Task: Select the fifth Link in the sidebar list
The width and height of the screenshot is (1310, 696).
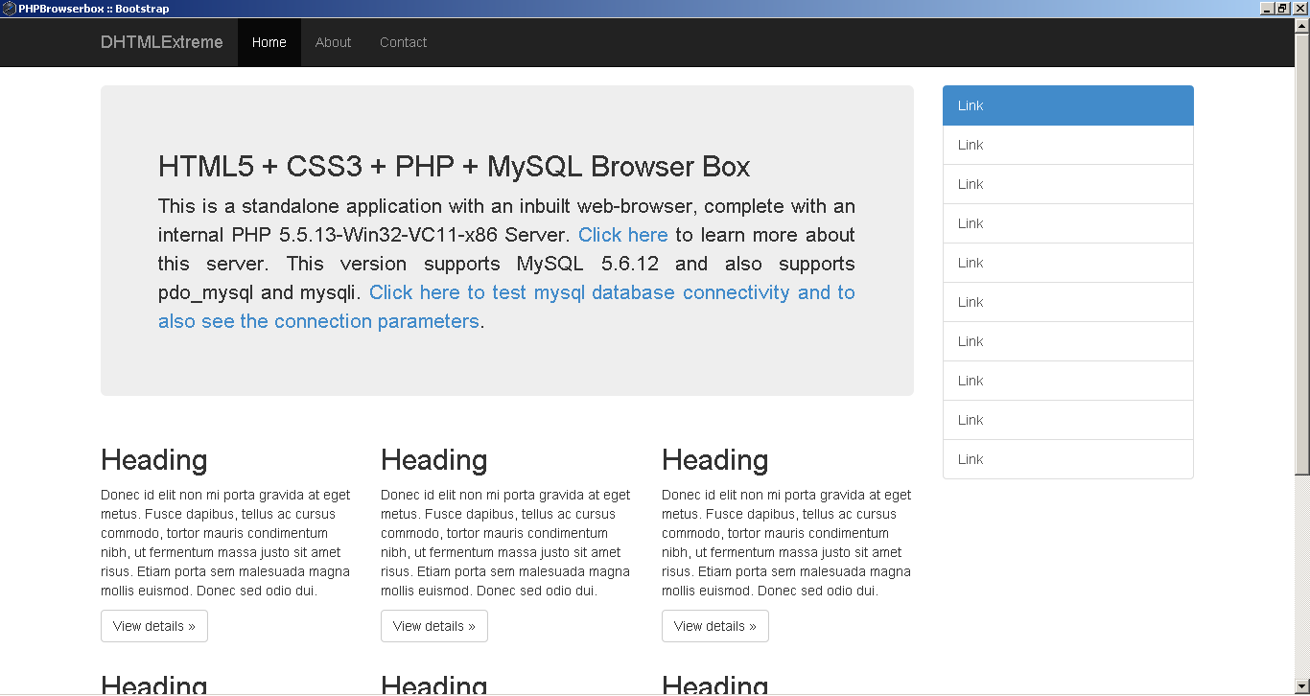Action: (x=1067, y=263)
